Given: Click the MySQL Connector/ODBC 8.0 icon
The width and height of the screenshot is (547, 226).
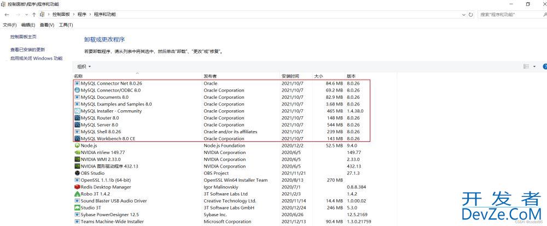Looking at the screenshot, I should 78,90.
